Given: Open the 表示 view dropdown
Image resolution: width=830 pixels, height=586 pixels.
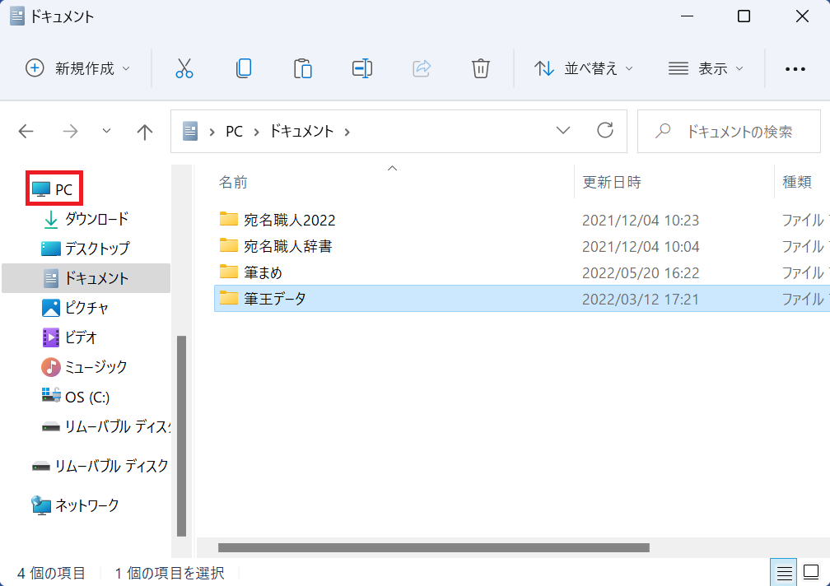Looking at the screenshot, I should 706,68.
